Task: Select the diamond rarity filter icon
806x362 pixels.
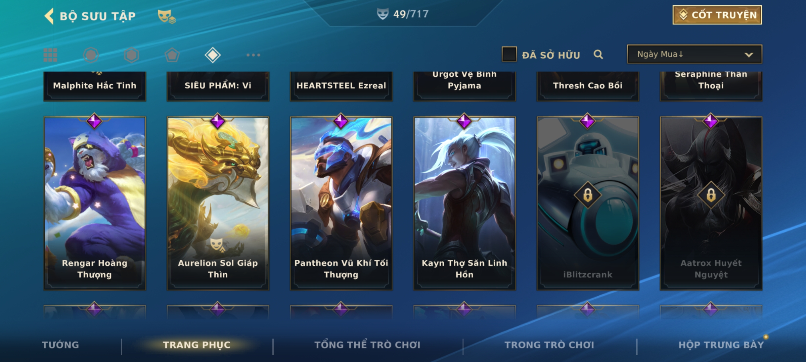Action: click(213, 55)
